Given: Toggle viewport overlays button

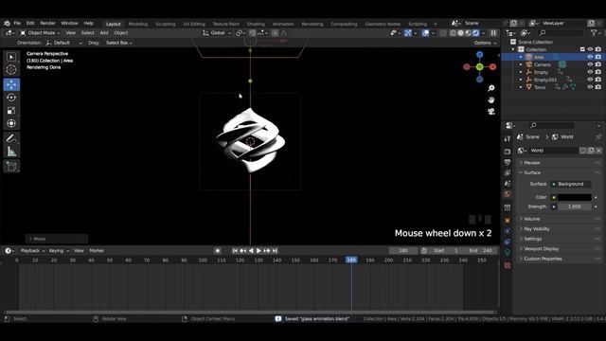Looking at the screenshot, I should pos(425,33).
